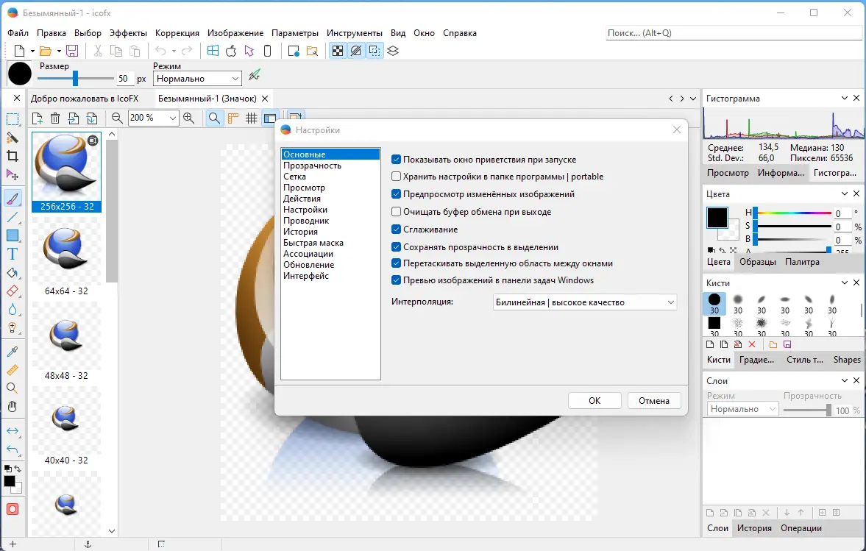Select the 64x64 - 32 image thumbnail
Screen dimensions: 866x551
65,257
